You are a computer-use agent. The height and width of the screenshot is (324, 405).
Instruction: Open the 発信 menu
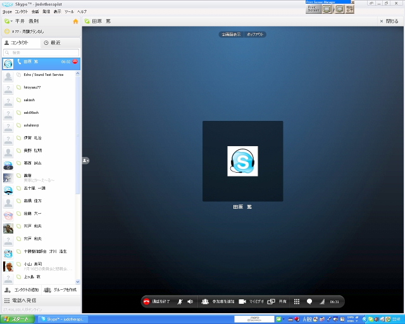(x=46, y=11)
